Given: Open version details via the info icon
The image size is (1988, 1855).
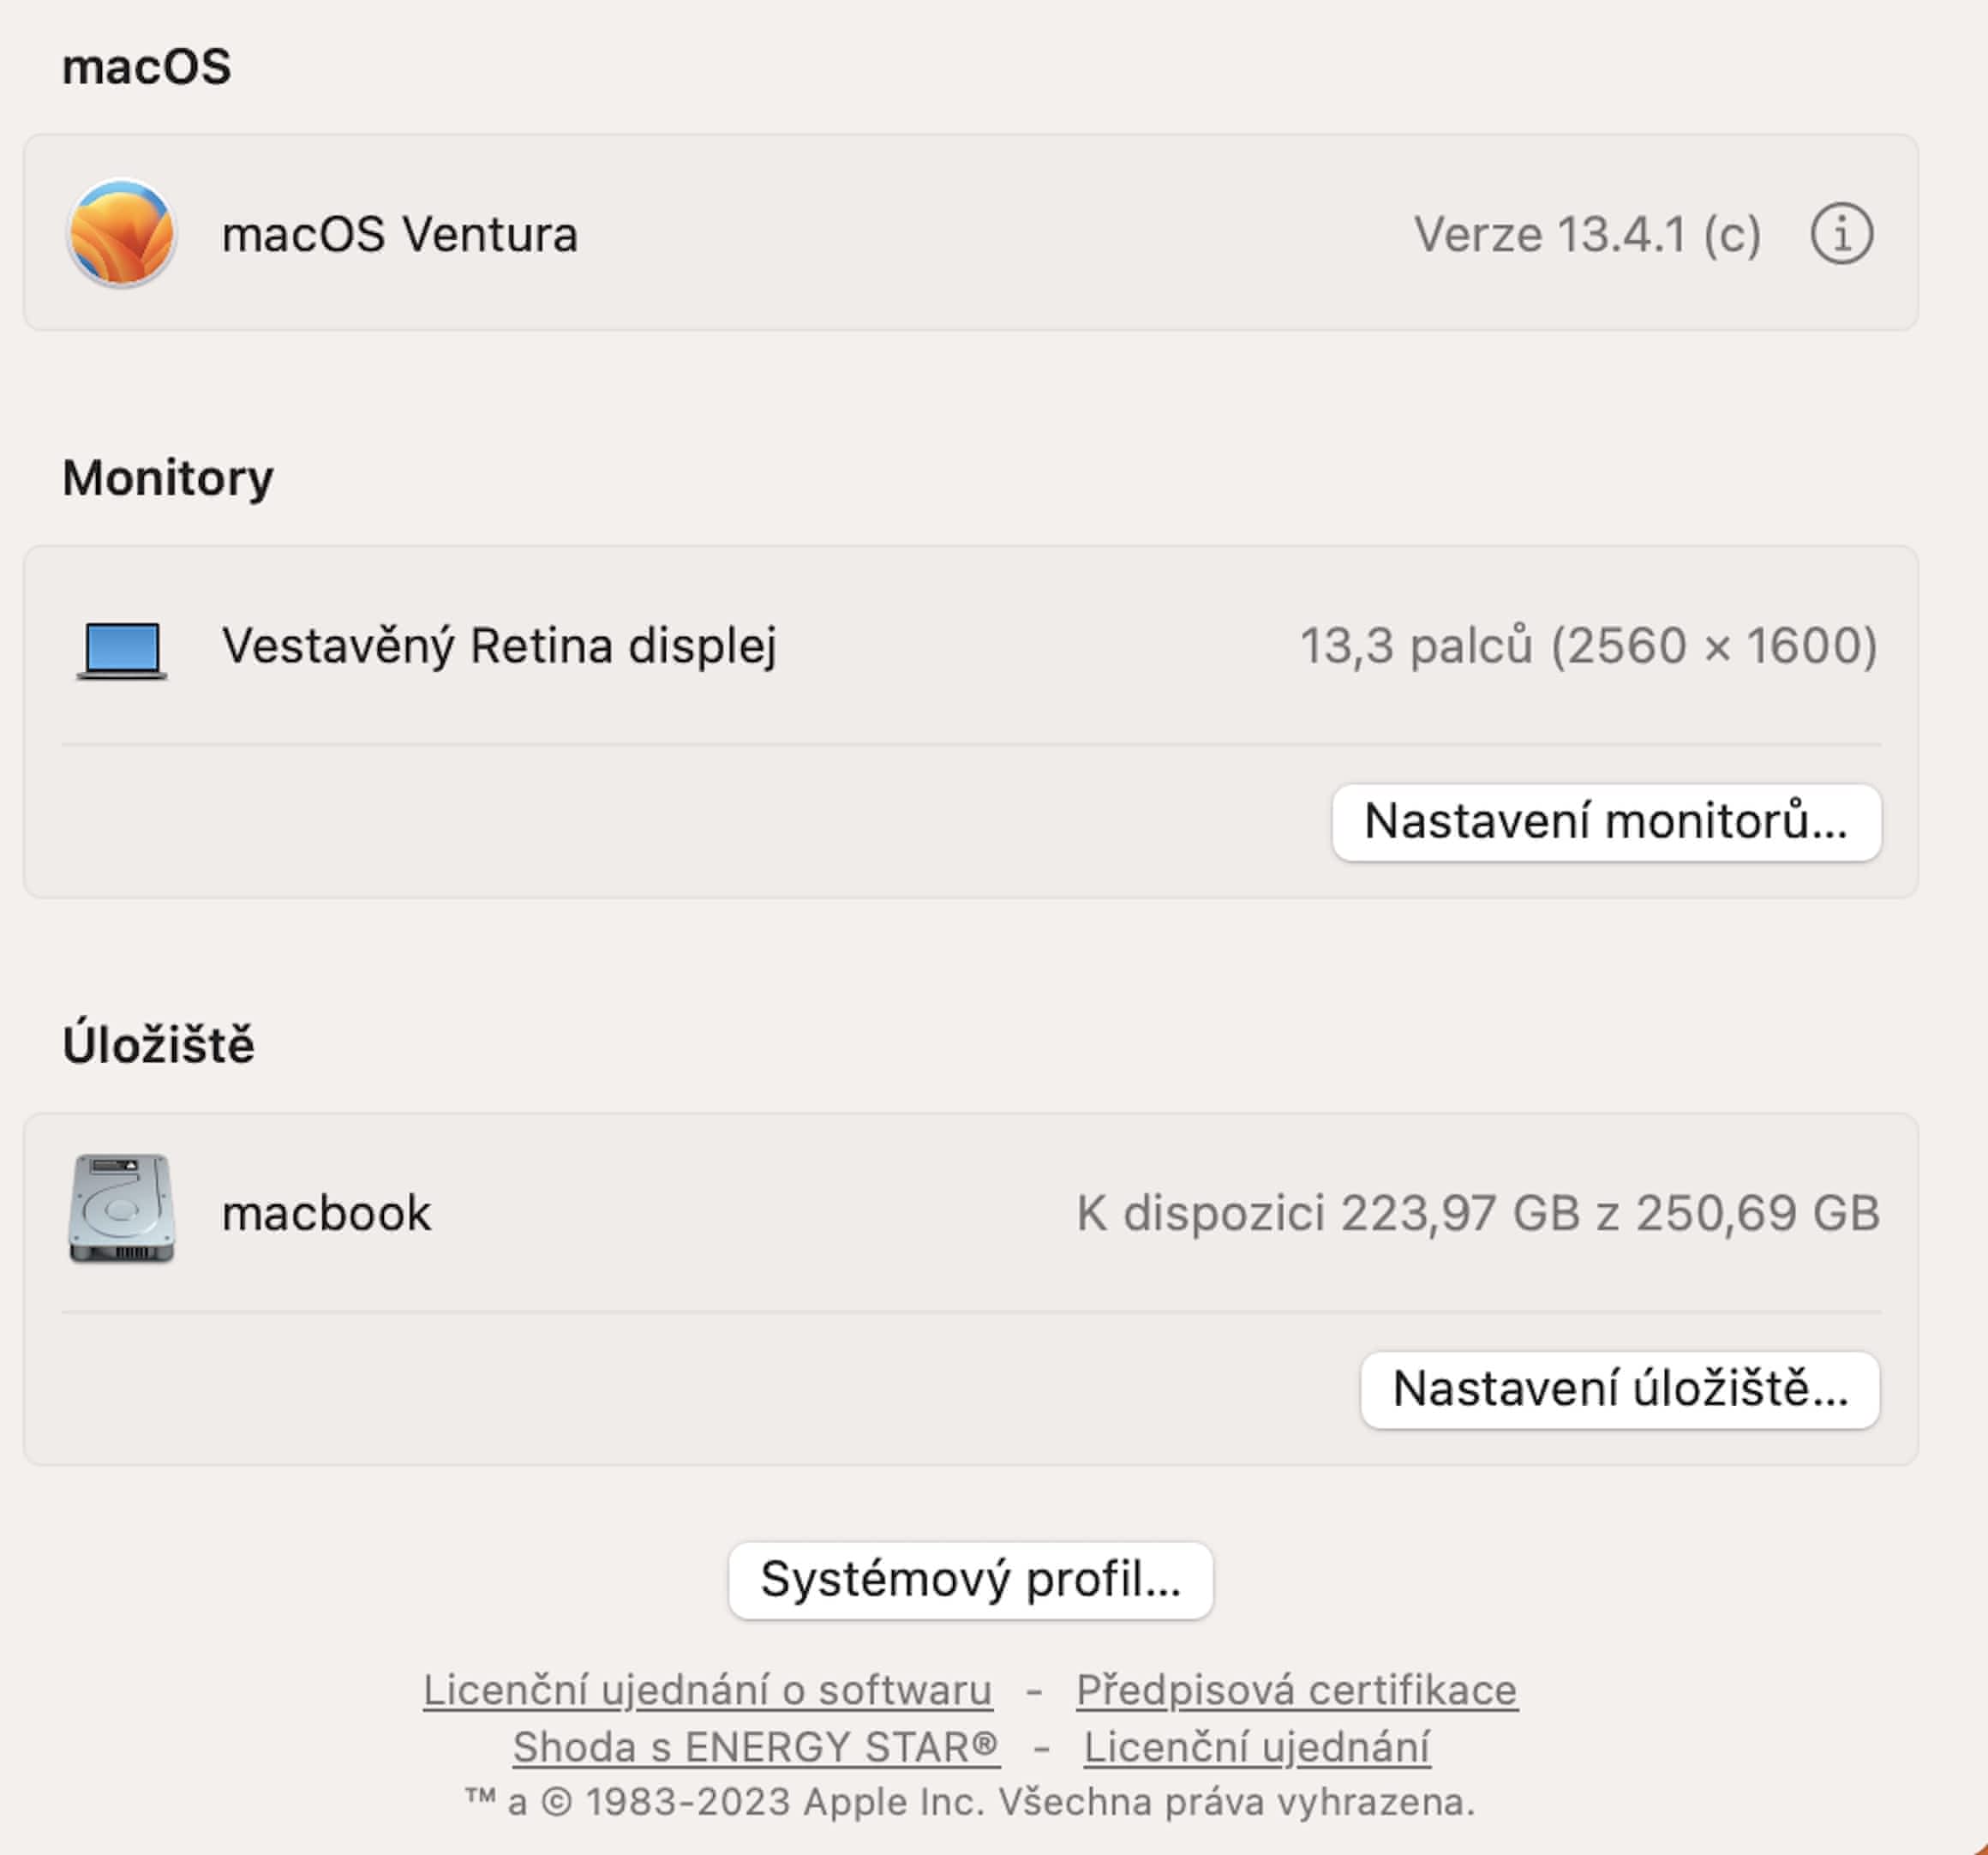Looking at the screenshot, I should pos(1841,234).
